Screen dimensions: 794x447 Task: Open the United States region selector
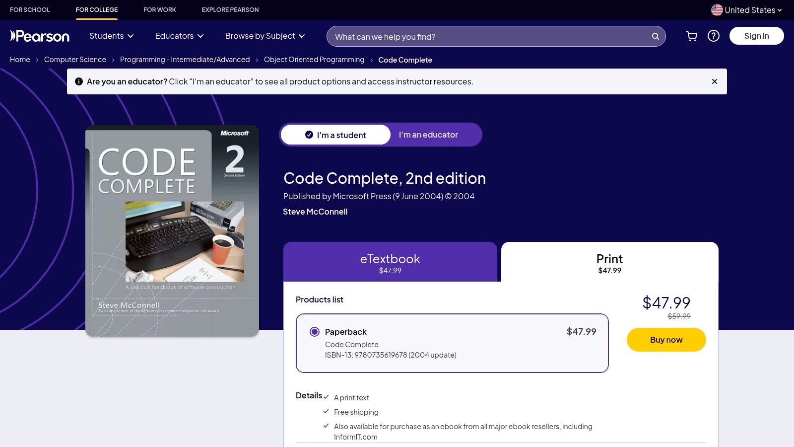click(x=746, y=10)
